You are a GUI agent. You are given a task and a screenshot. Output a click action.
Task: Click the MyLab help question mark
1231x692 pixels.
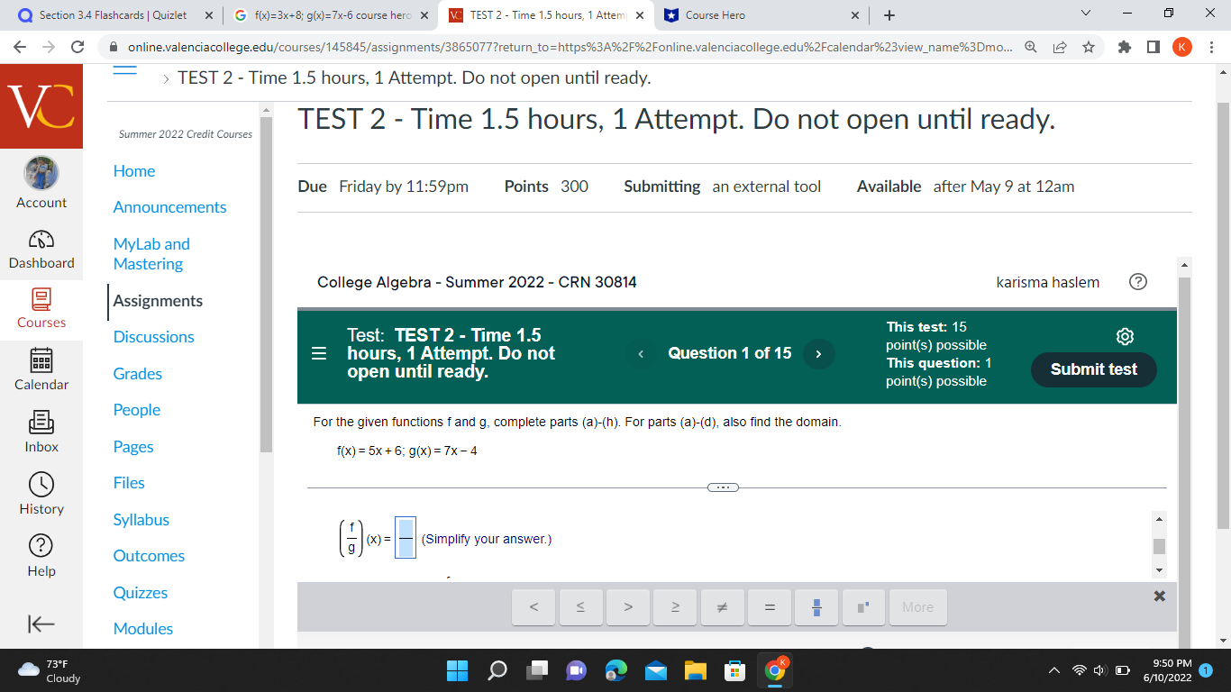point(1137,282)
